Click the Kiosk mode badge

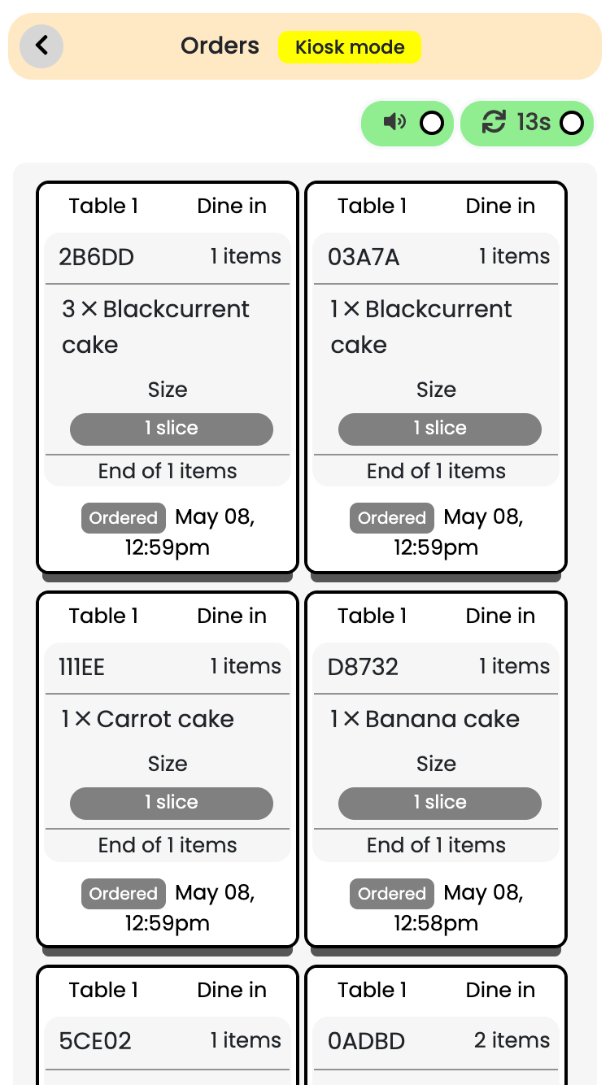point(350,47)
